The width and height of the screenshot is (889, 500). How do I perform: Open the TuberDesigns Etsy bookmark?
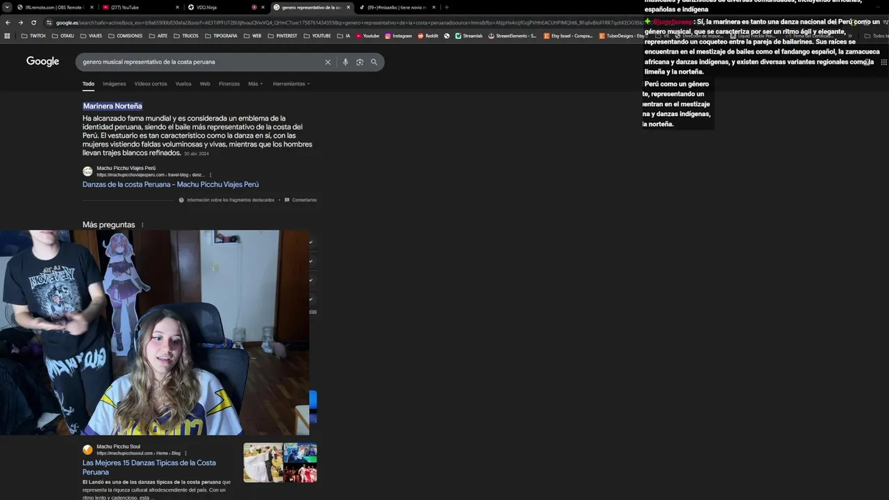(622, 35)
